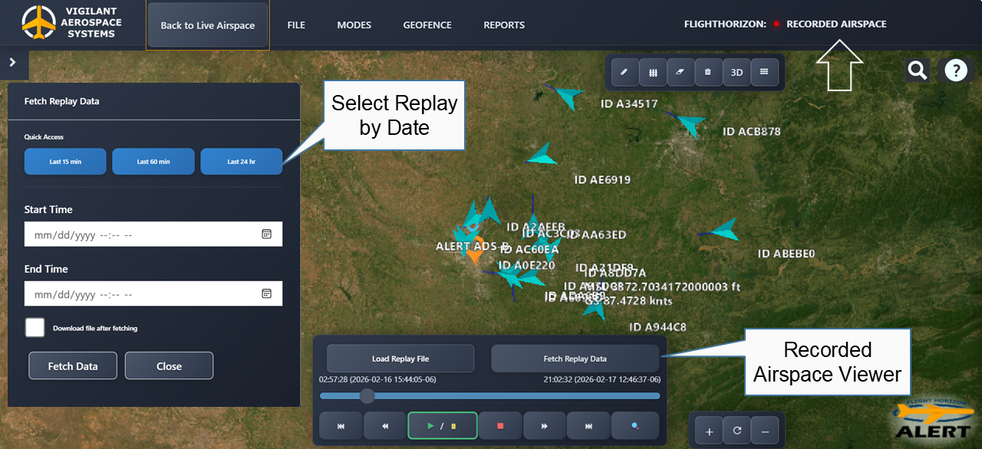Viewport: 982px width, 449px height.
Task: Open the help question mark
Action: (955, 70)
